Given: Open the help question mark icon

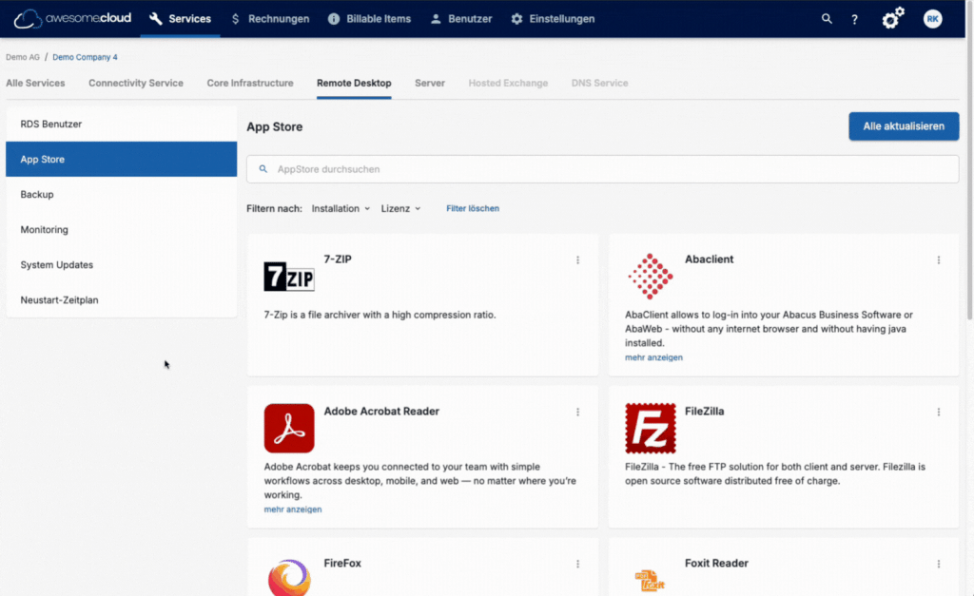Looking at the screenshot, I should tap(855, 19).
